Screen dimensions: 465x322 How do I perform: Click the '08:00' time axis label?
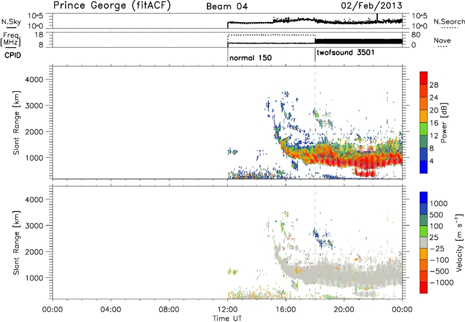[169, 310]
